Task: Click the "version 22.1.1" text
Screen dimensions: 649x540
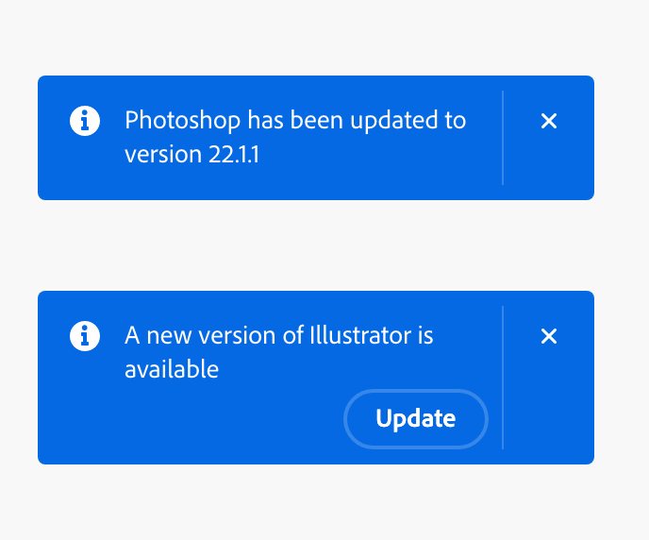Action: click(191, 154)
